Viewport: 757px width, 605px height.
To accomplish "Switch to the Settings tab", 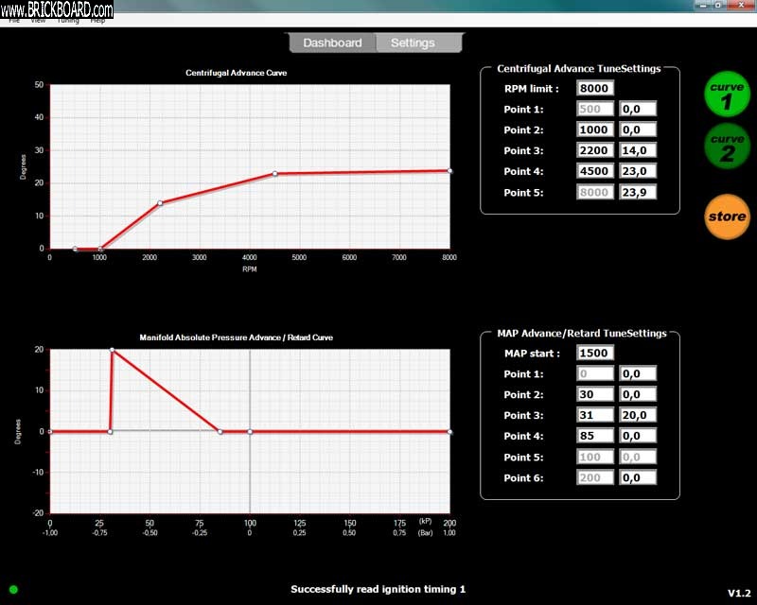I will [413, 43].
